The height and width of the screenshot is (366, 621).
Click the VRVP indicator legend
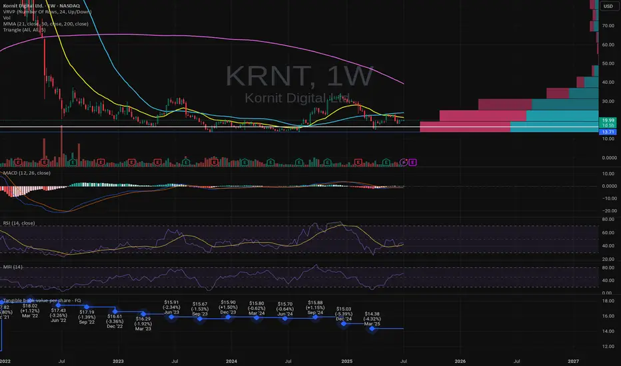pos(47,12)
